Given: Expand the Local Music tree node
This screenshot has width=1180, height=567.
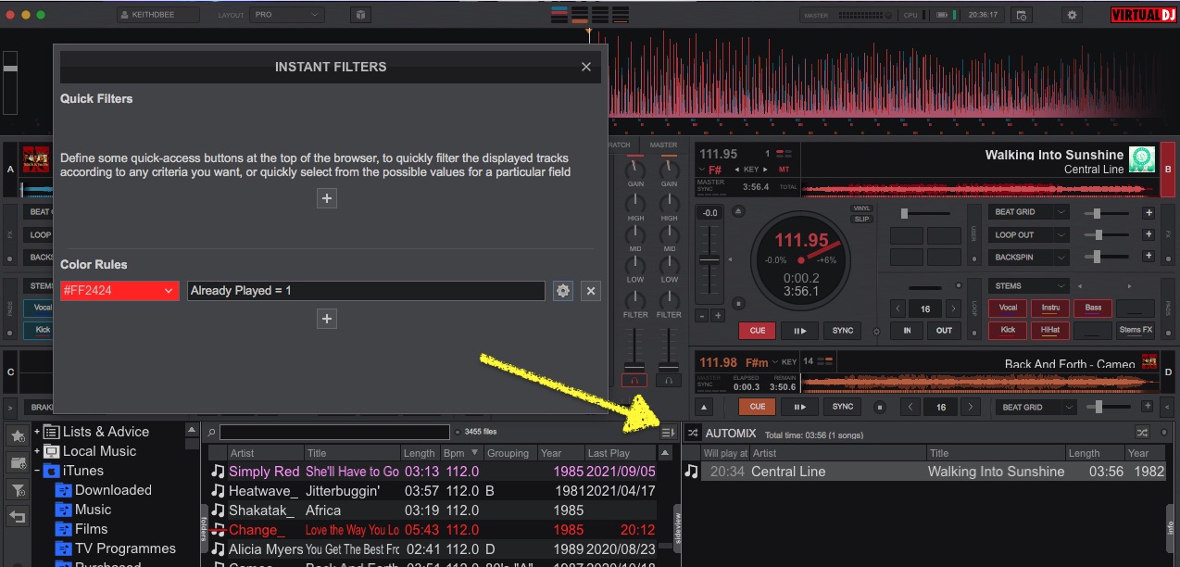Looking at the screenshot, I should 38,451.
